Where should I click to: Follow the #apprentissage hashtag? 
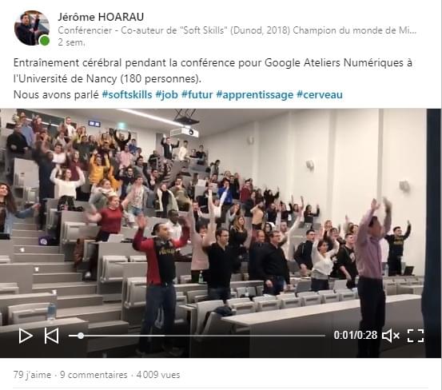coord(254,94)
